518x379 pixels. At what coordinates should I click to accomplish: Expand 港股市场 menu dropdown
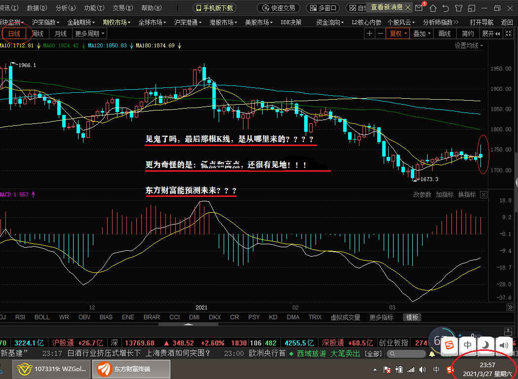pos(223,22)
